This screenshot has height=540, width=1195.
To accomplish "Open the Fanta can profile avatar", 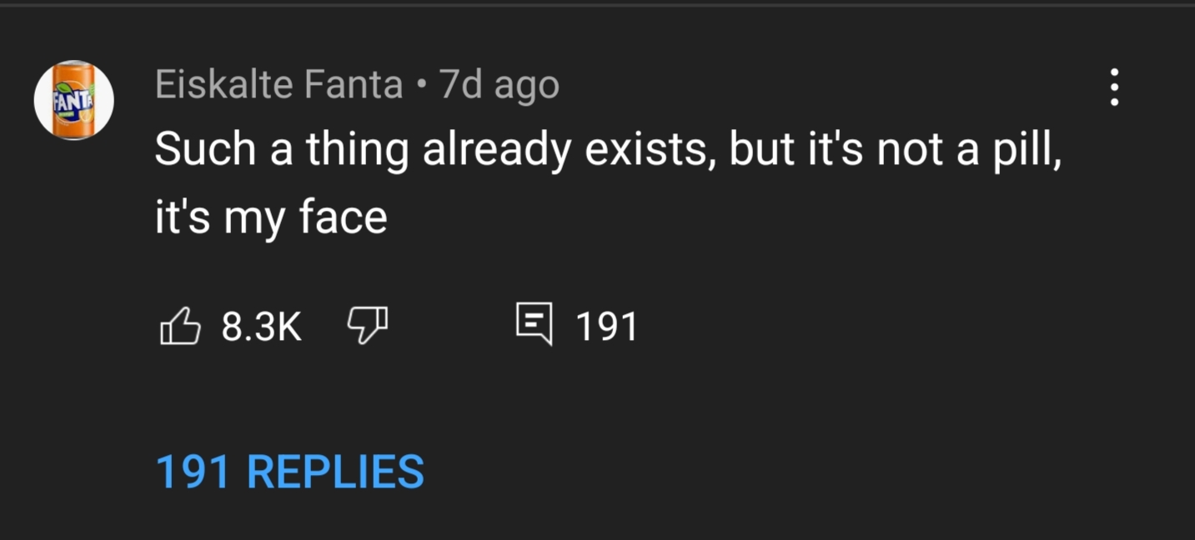I will point(73,100).
